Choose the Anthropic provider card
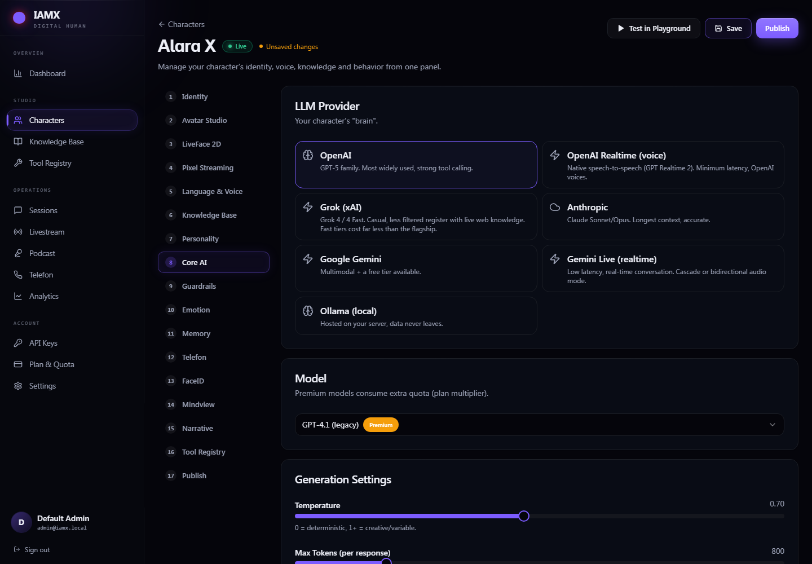812x564 pixels. coord(663,217)
